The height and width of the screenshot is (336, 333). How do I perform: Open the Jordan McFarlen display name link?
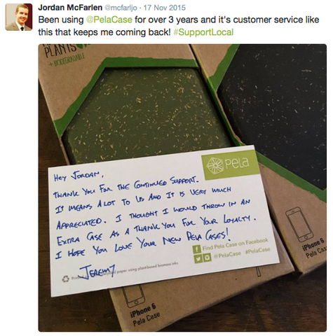tap(70, 8)
